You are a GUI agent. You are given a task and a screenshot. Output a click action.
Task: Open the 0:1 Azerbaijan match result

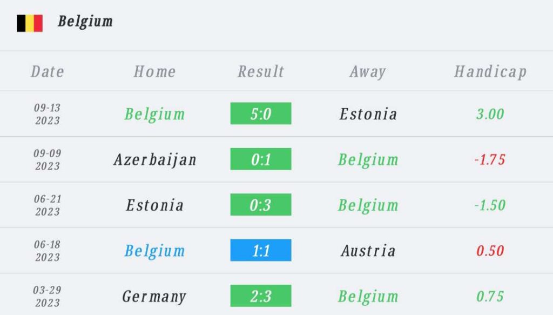click(x=261, y=159)
